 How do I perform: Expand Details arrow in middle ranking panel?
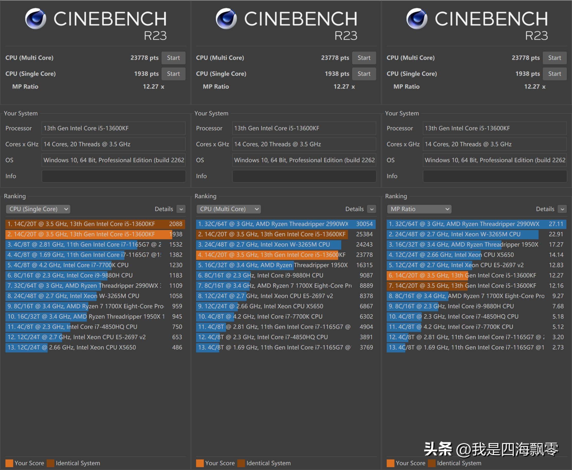(x=371, y=209)
